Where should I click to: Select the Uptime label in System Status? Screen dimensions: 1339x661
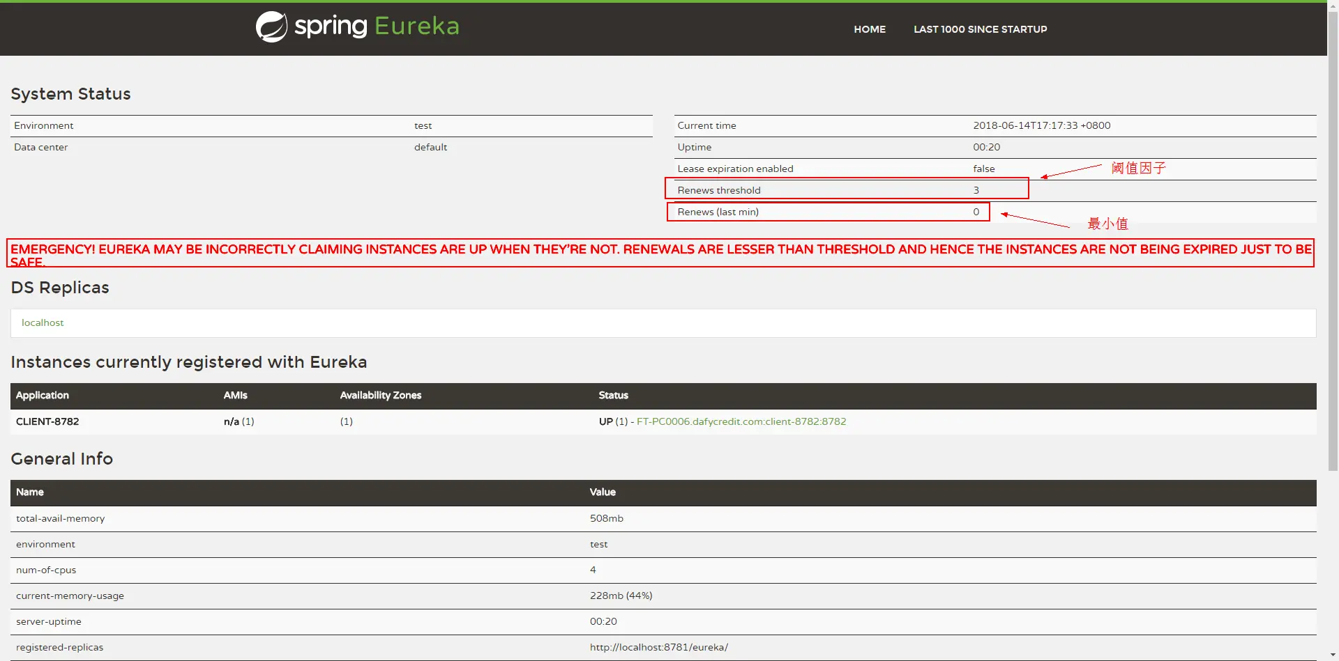pos(695,147)
